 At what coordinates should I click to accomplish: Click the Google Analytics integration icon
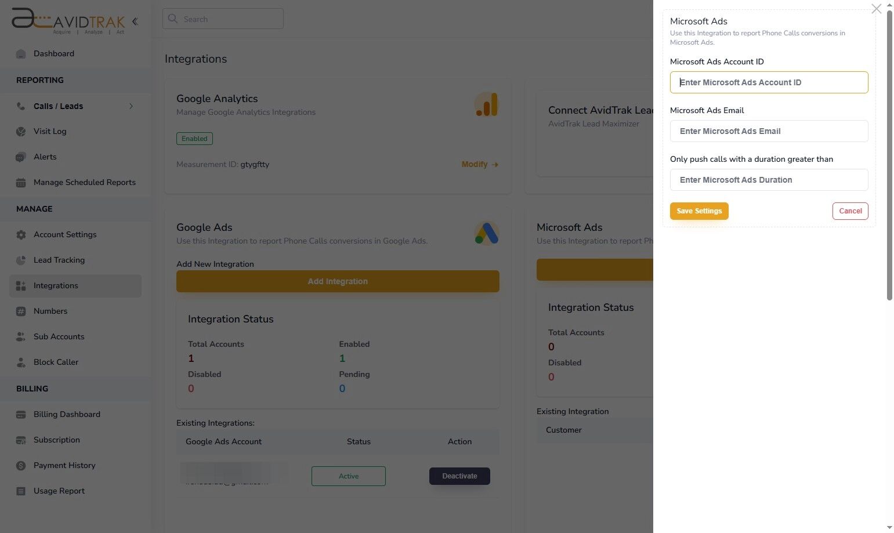click(486, 104)
